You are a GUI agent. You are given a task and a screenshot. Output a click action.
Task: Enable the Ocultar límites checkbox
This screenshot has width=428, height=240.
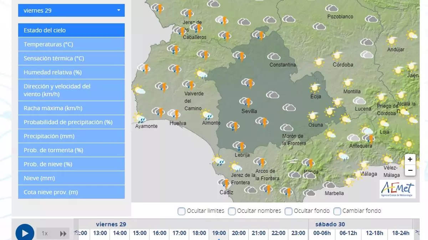pos(182,211)
